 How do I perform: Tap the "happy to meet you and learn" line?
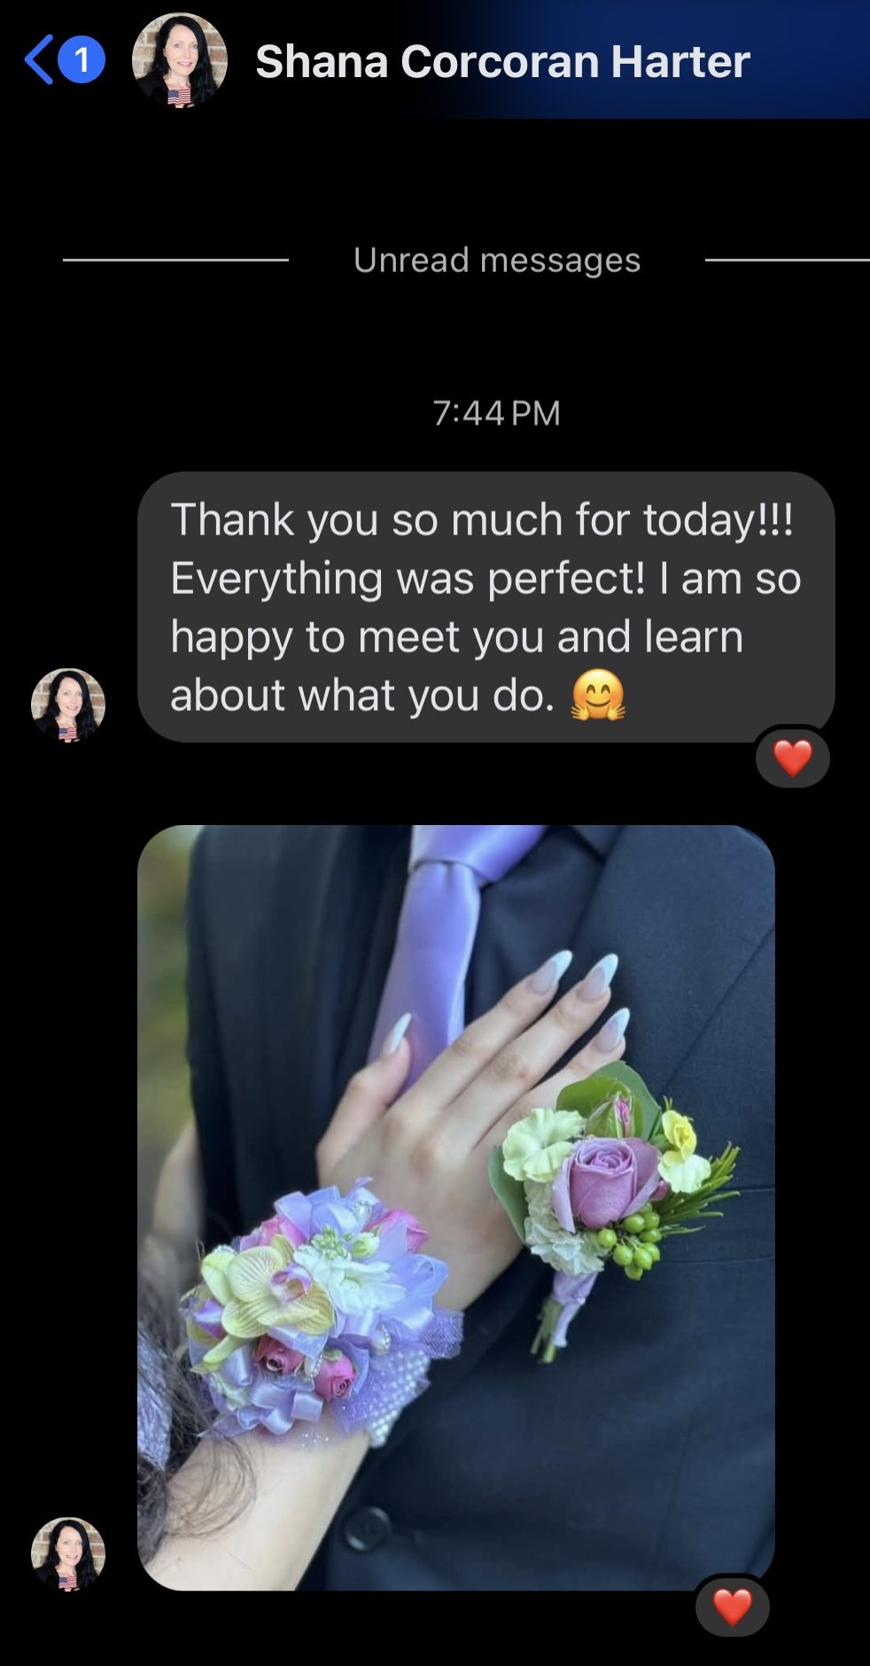[456, 637]
